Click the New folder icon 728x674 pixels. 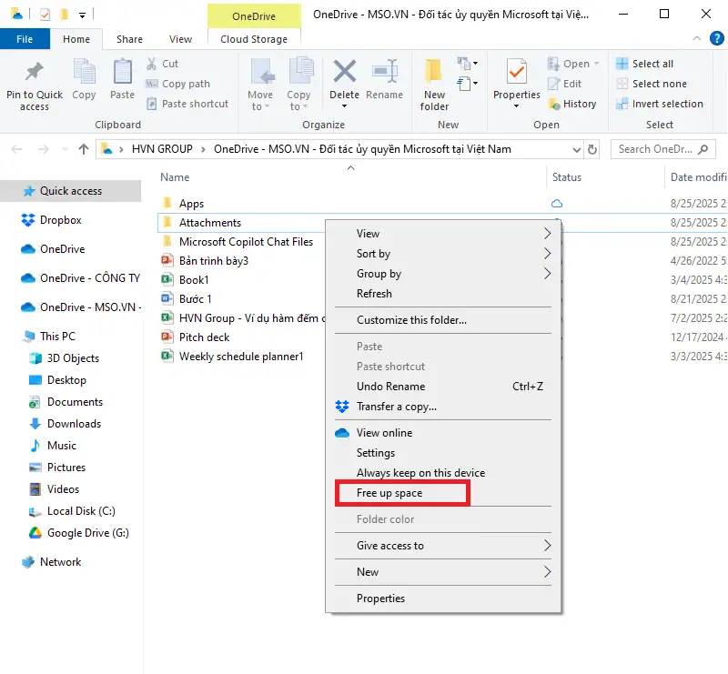434,73
